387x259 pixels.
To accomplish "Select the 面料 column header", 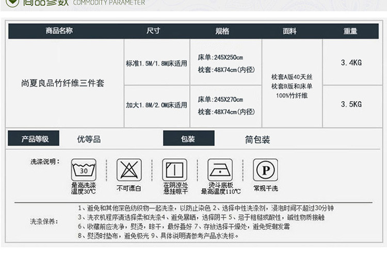I will click(289, 31).
